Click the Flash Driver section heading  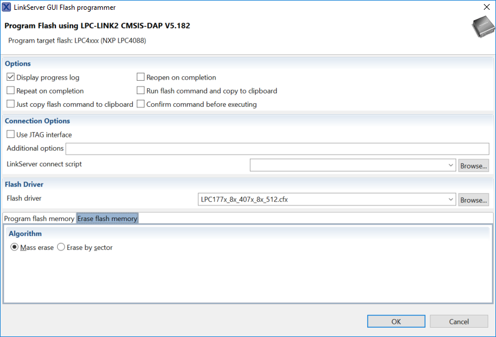[24, 184]
